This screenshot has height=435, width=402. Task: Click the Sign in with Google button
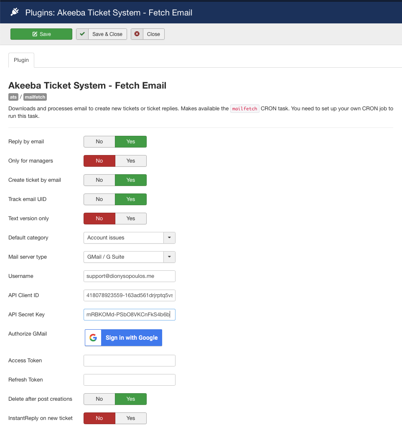point(131,338)
